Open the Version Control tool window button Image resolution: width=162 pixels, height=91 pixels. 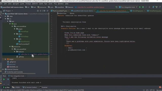click(30, 87)
